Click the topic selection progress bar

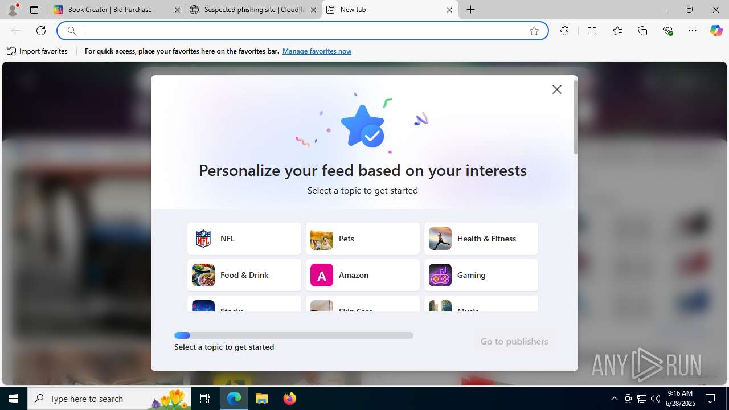pyautogui.click(x=294, y=335)
